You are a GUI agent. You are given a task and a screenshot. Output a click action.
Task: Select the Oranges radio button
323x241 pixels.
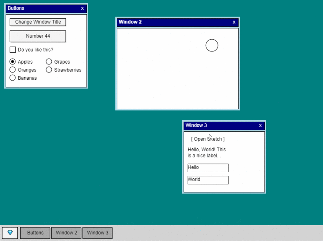tap(12, 70)
